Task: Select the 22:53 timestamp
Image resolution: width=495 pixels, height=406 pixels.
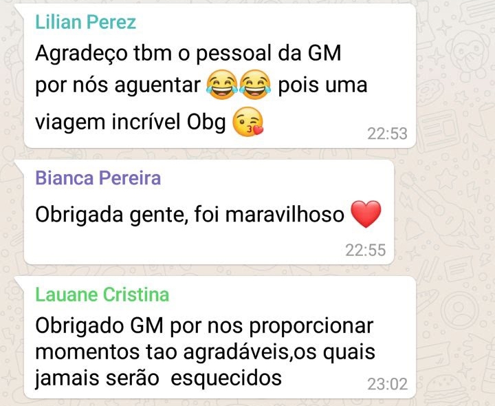Action: (x=387, y=133)
